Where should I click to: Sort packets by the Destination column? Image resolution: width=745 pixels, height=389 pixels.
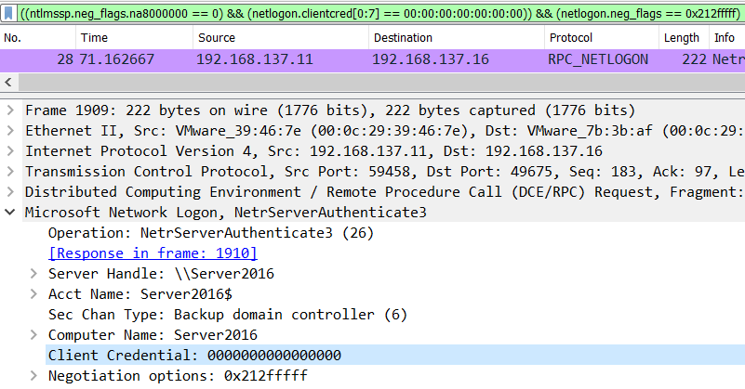[x=457, y=38]
